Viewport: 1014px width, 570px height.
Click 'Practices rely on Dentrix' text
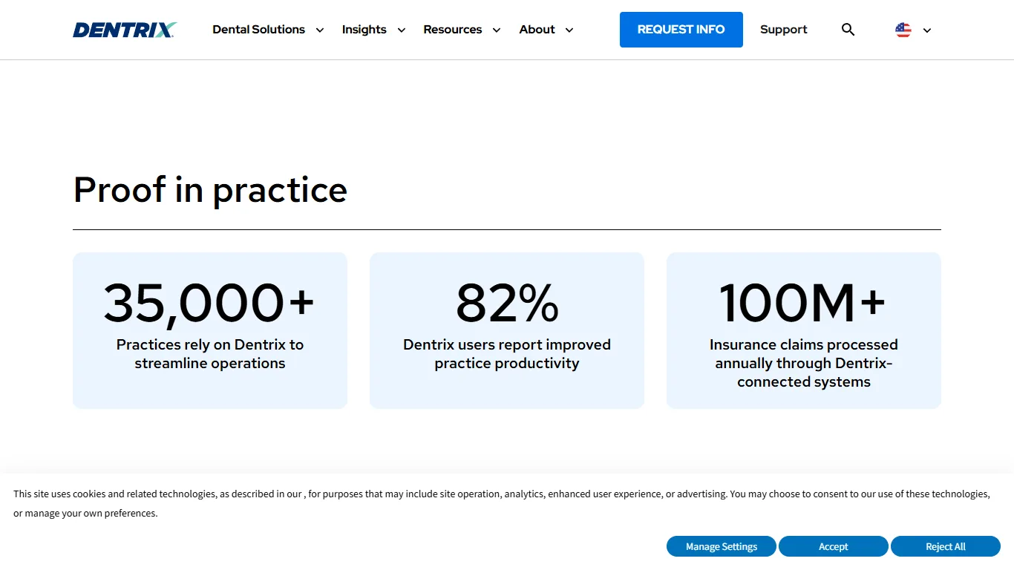click(x=210, y=354)
